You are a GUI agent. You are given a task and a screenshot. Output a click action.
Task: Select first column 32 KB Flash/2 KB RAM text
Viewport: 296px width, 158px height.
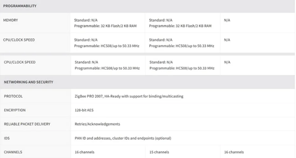tap(119, 26)
